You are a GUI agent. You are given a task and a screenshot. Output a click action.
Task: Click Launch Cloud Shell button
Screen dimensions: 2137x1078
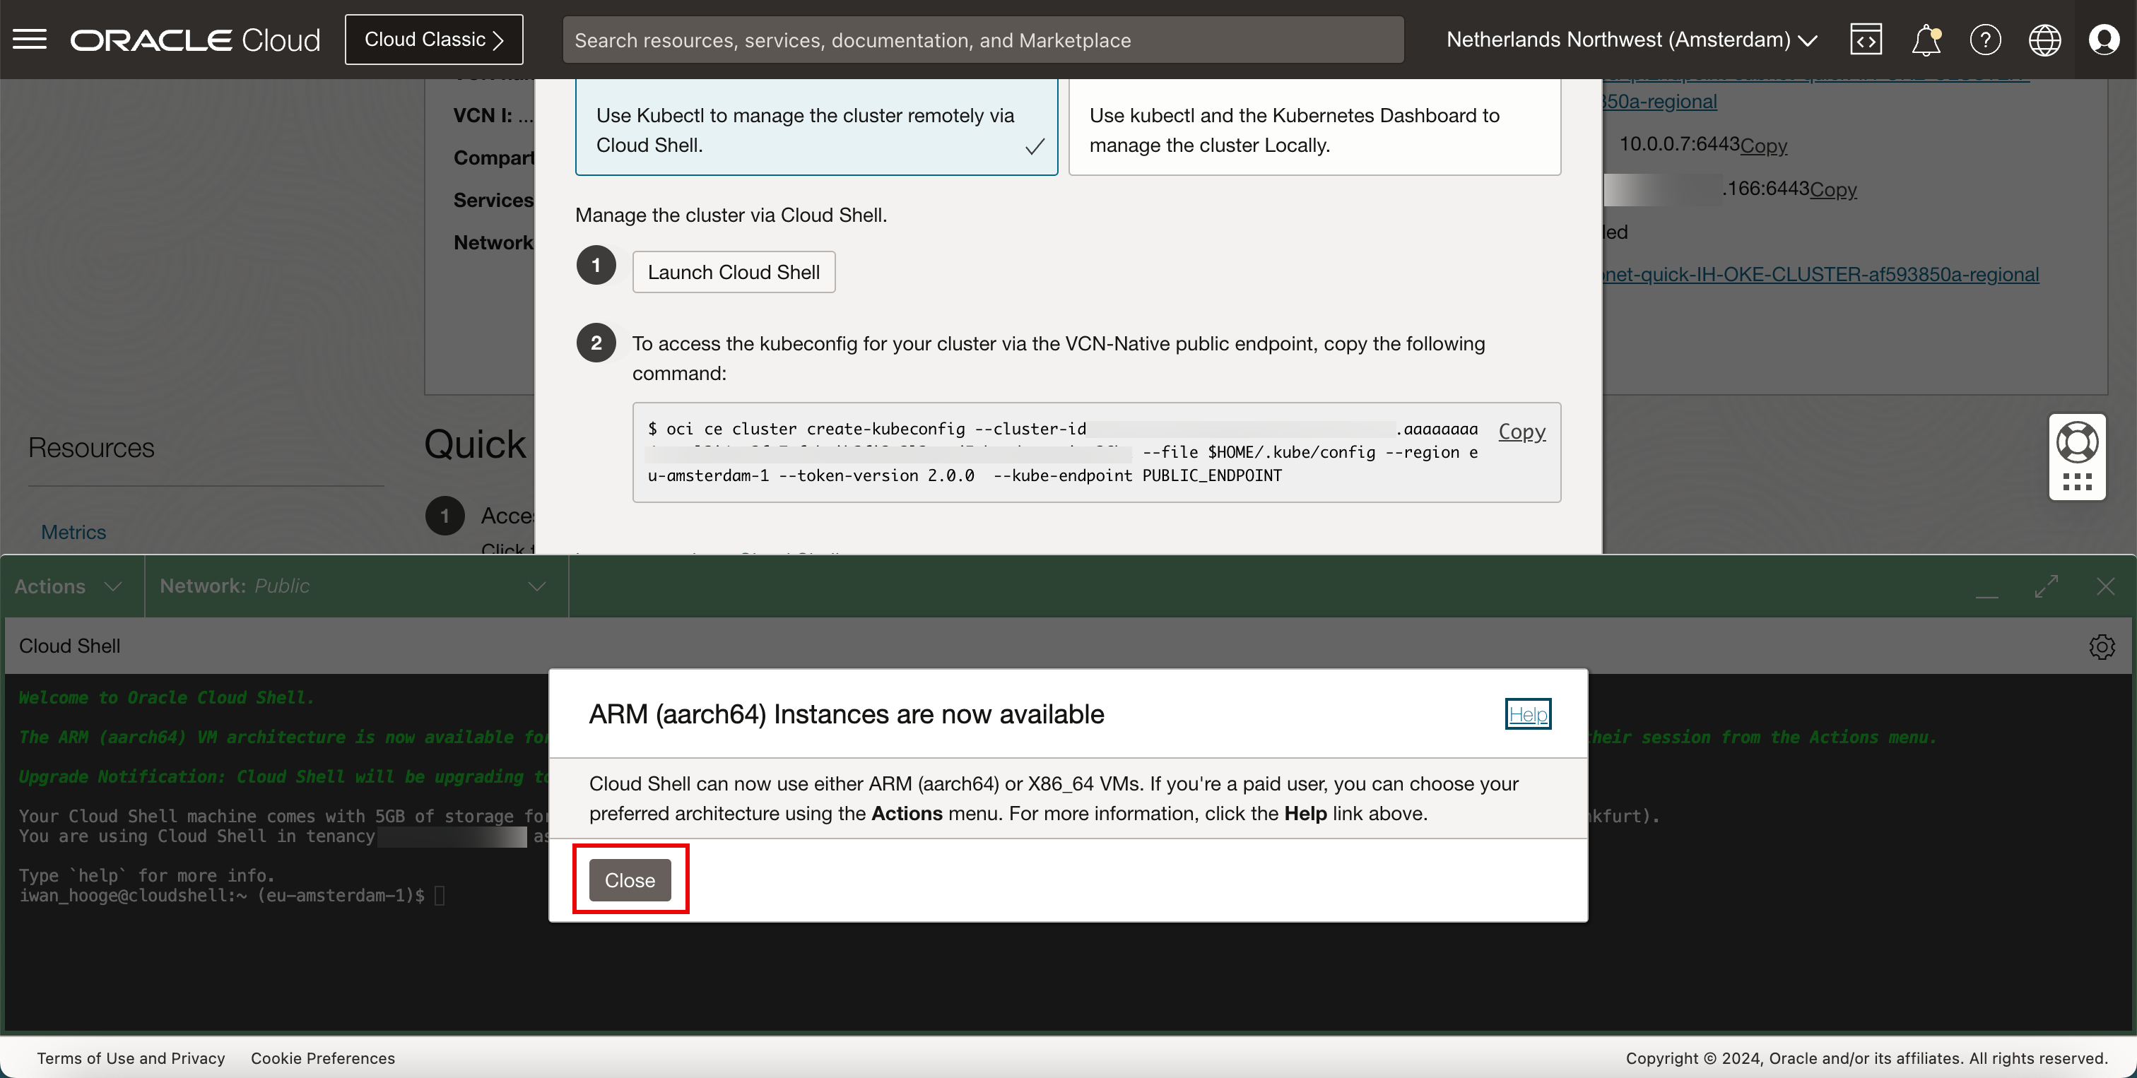[734, 272]
